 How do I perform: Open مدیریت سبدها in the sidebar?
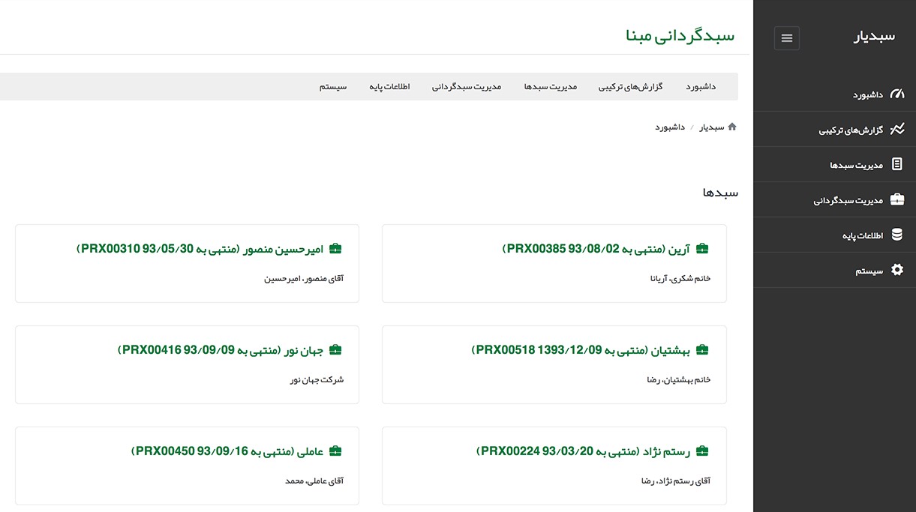pyautogui.click(x=835, y=165)
